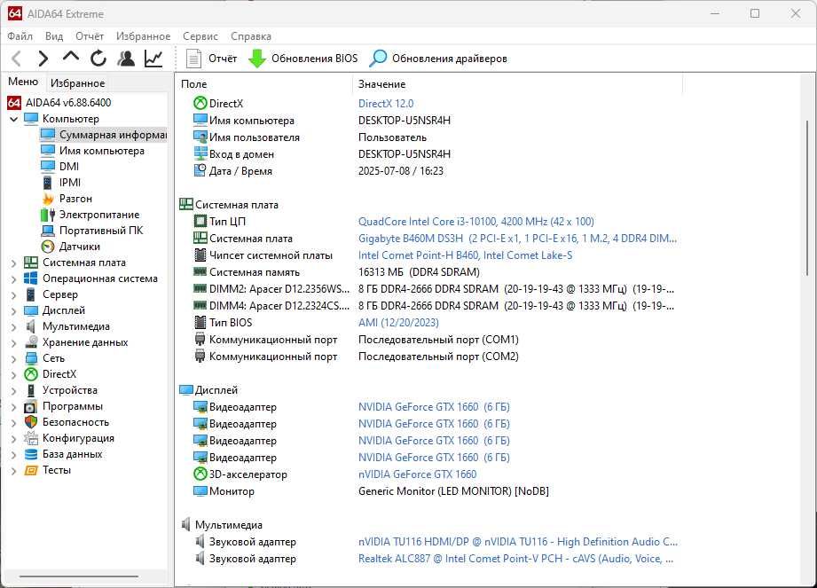This screenshot has height=588, width=817.
Task: Open nVIDIA TU116 HDMI/DP audio link
Action: (518, 542)
